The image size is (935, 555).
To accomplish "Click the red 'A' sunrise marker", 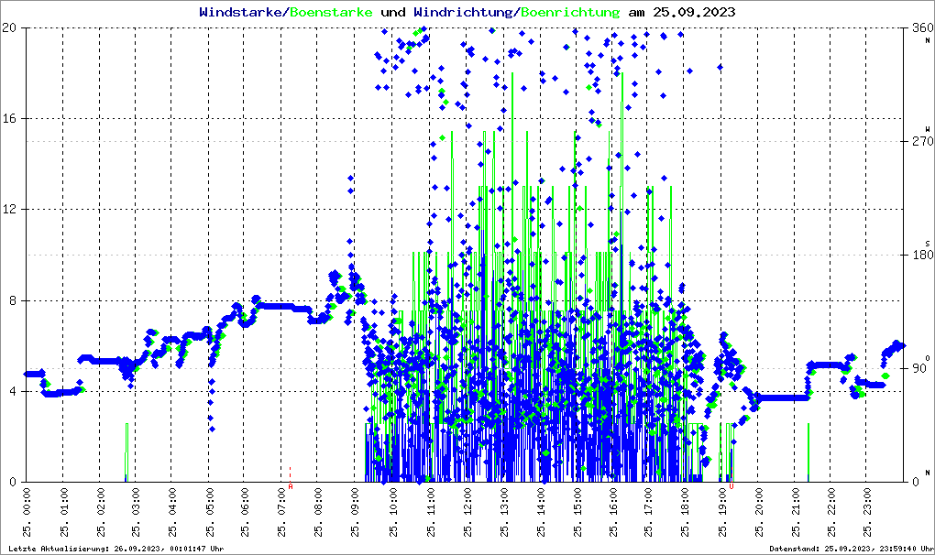I will click(x=291, y=486).
